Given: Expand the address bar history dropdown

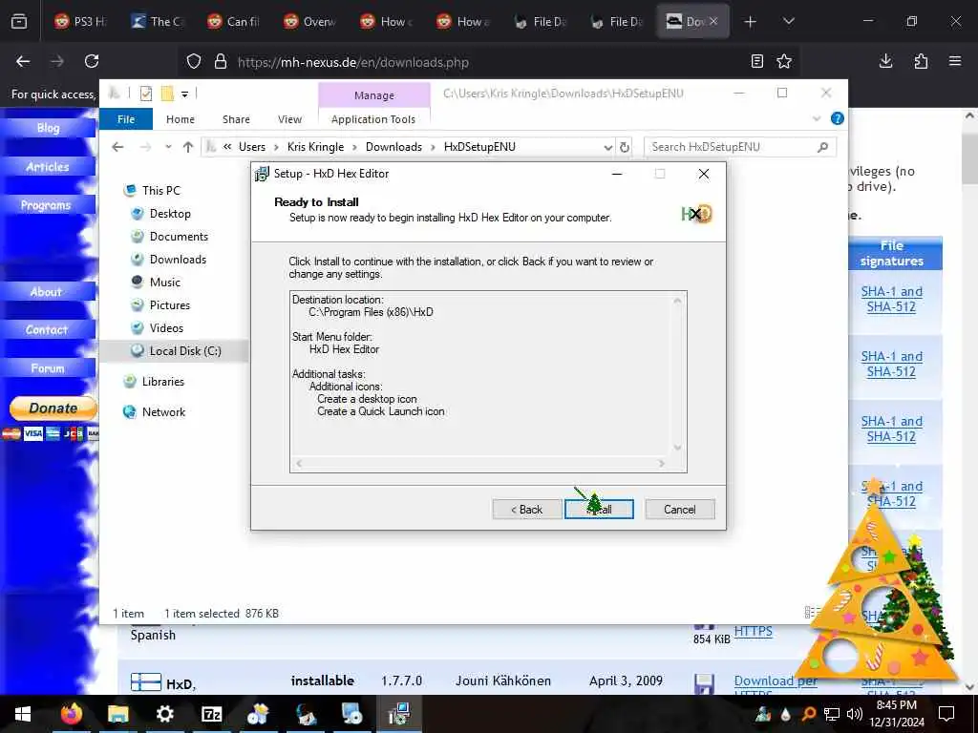Looking at the screenshot, I should (x=608, y=147).
